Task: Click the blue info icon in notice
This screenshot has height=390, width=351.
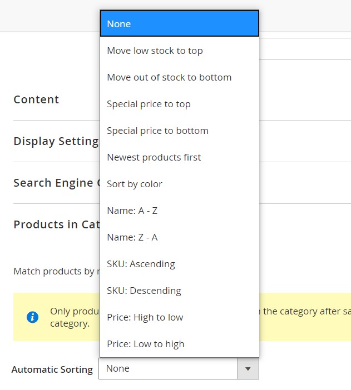Action: pyautogui.click(x=33, y=317)
